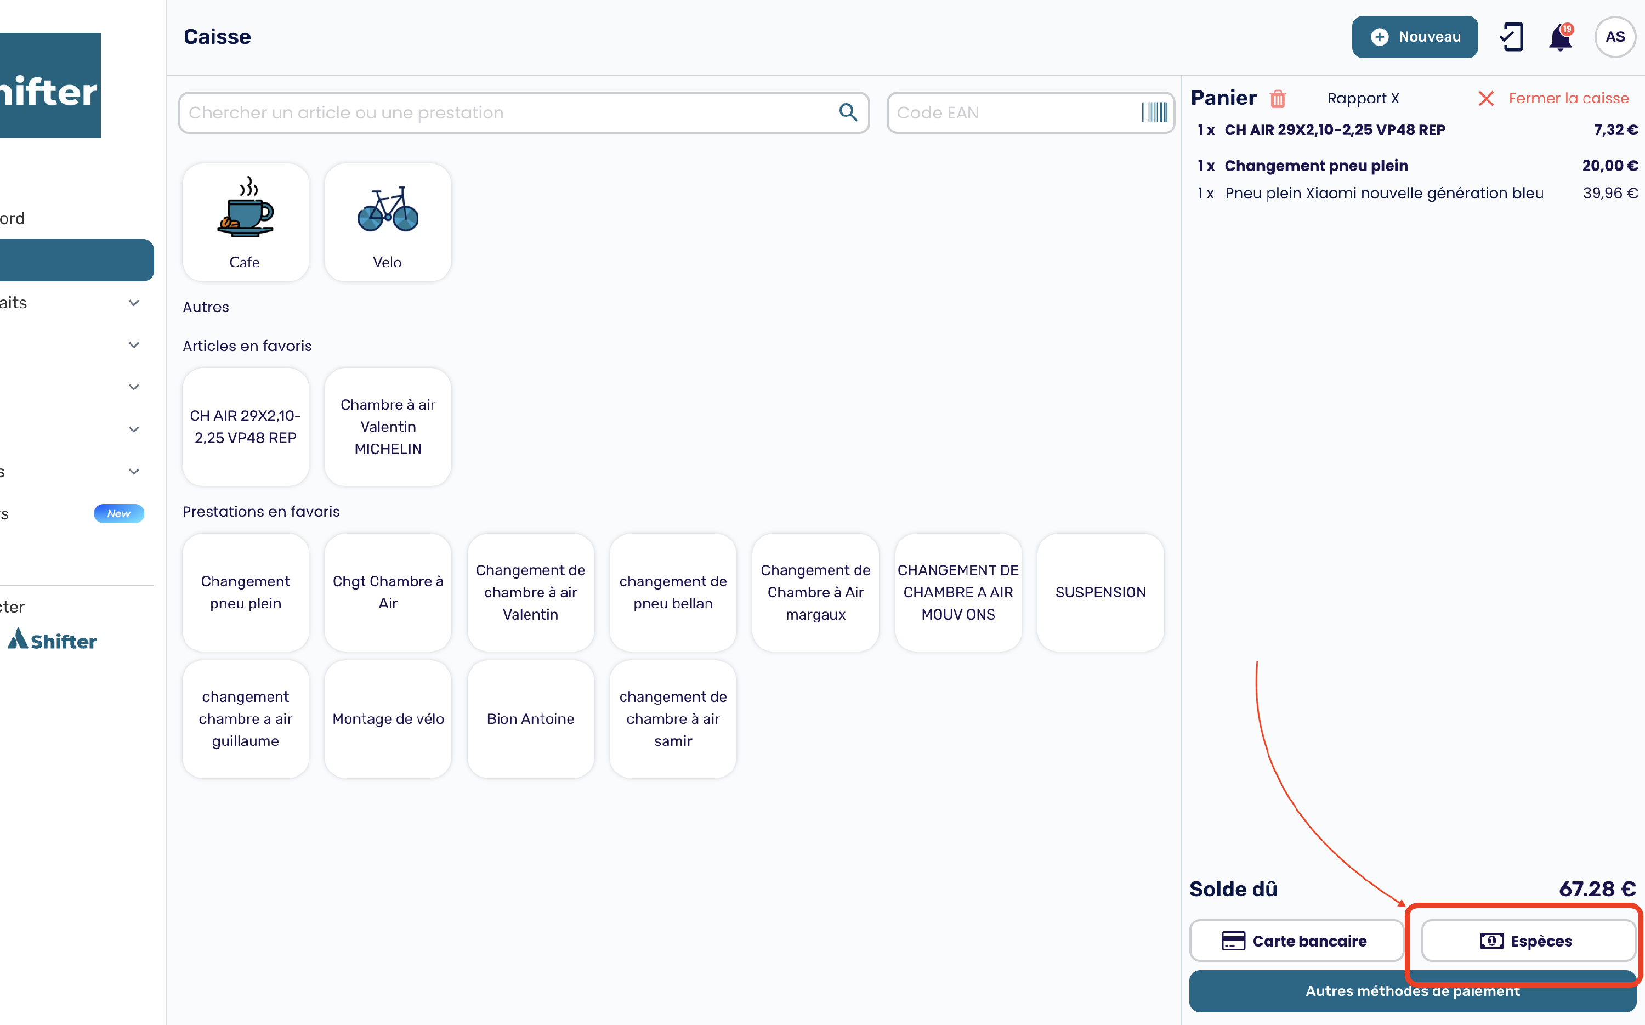Expand the sidebar item next to New badge row above

[x=134, y=472]
